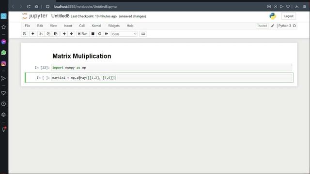This screenshot has height=174, width=310.
Task: Click the Logout button
Action: pos(289,16)
